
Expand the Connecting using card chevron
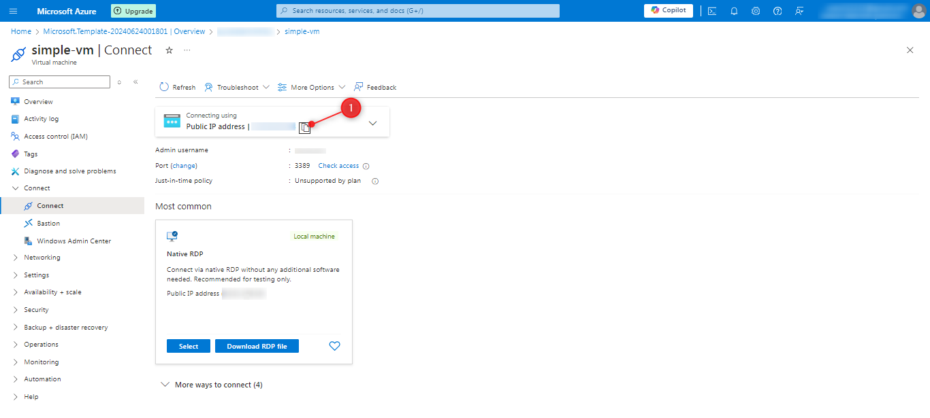click(x=372, y=123)
